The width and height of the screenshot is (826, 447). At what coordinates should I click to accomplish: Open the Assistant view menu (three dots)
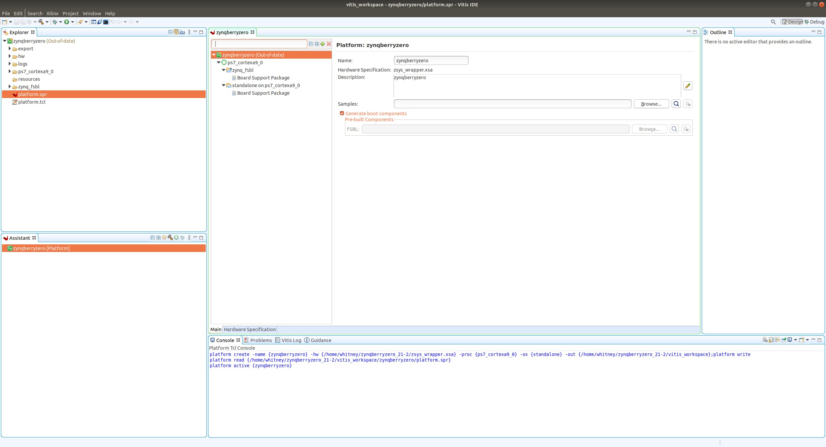click(x=189, y=237)
